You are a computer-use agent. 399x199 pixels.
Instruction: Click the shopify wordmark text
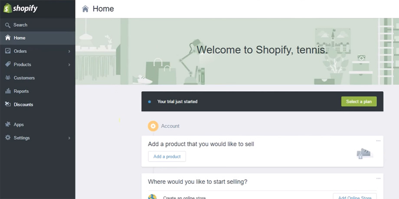pos(25,8)
